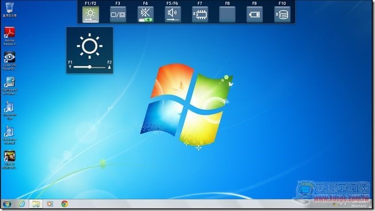This screenshot has width=375, height=211.
Task: Select the F7 sleep mode icon
Action: click(200, 14)
